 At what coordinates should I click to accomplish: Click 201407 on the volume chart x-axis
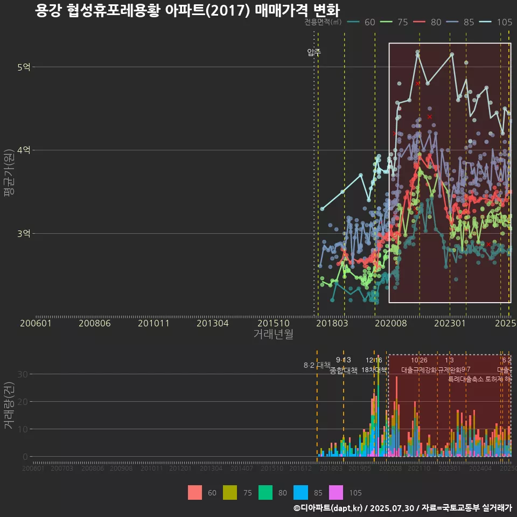[241, 468]
